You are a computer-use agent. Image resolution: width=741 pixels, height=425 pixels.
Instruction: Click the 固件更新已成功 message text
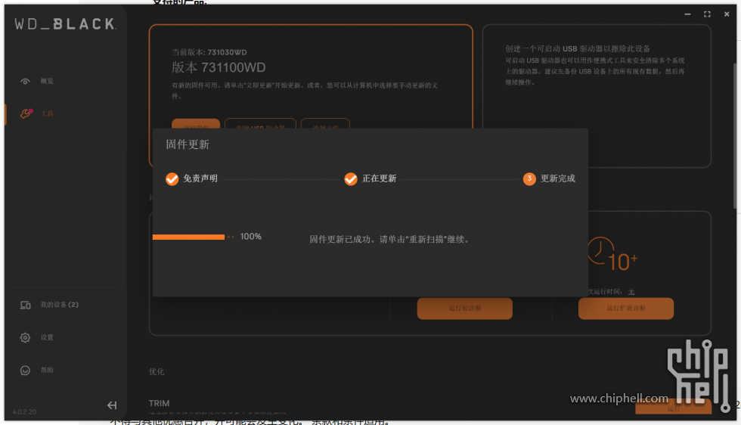click(390, 239)
